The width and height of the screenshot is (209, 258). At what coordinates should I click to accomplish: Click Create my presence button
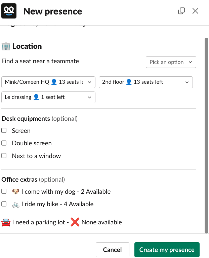[167, 250]
